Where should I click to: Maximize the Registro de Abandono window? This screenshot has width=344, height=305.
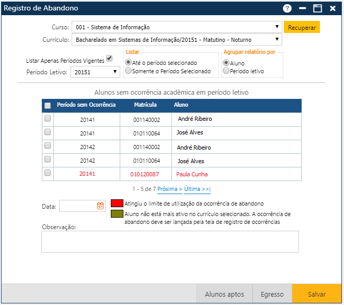click(x=317, y=8)
